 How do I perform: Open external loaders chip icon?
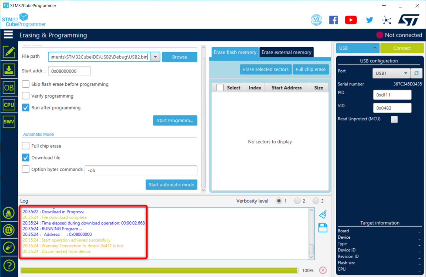click(x=9, y=230)
